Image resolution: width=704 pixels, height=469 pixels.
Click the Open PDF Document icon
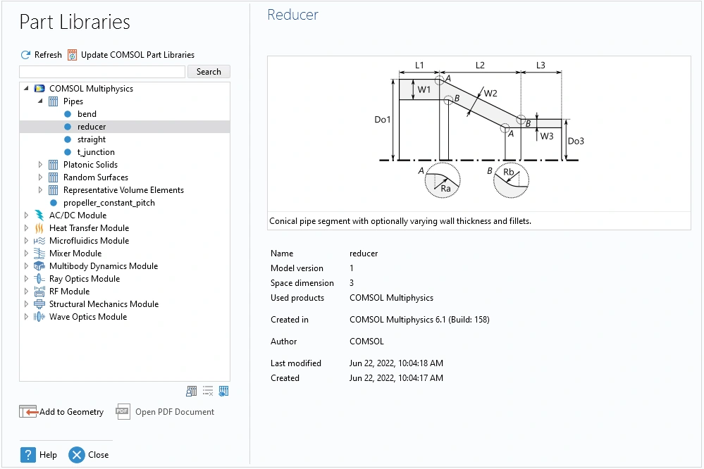pyautogui.click(x=123, y=412)
